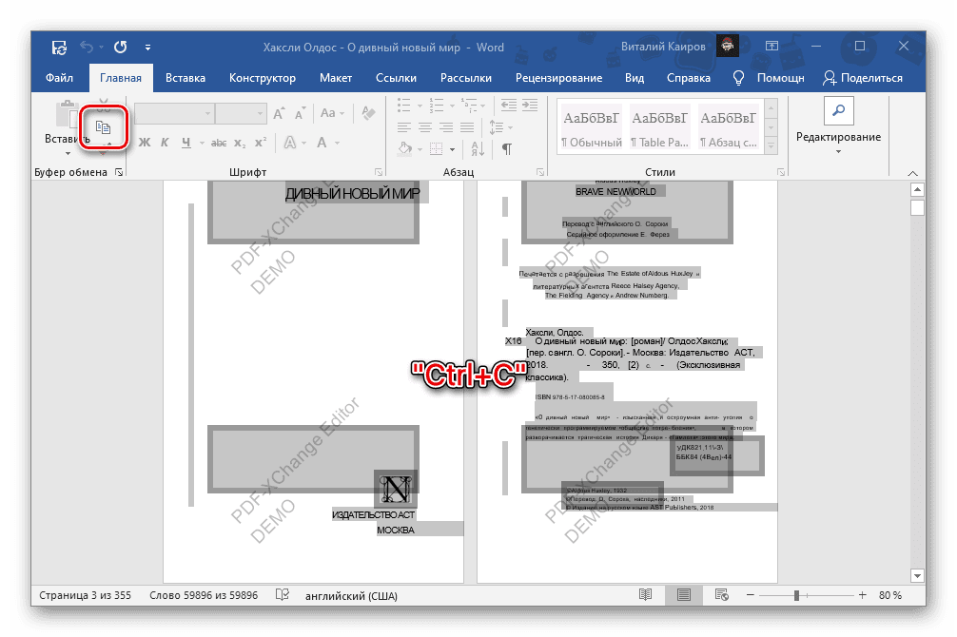Click the zoom slider handle
Image resolution: width=957 pixels, height=637 pixels.
click(796, 595)
